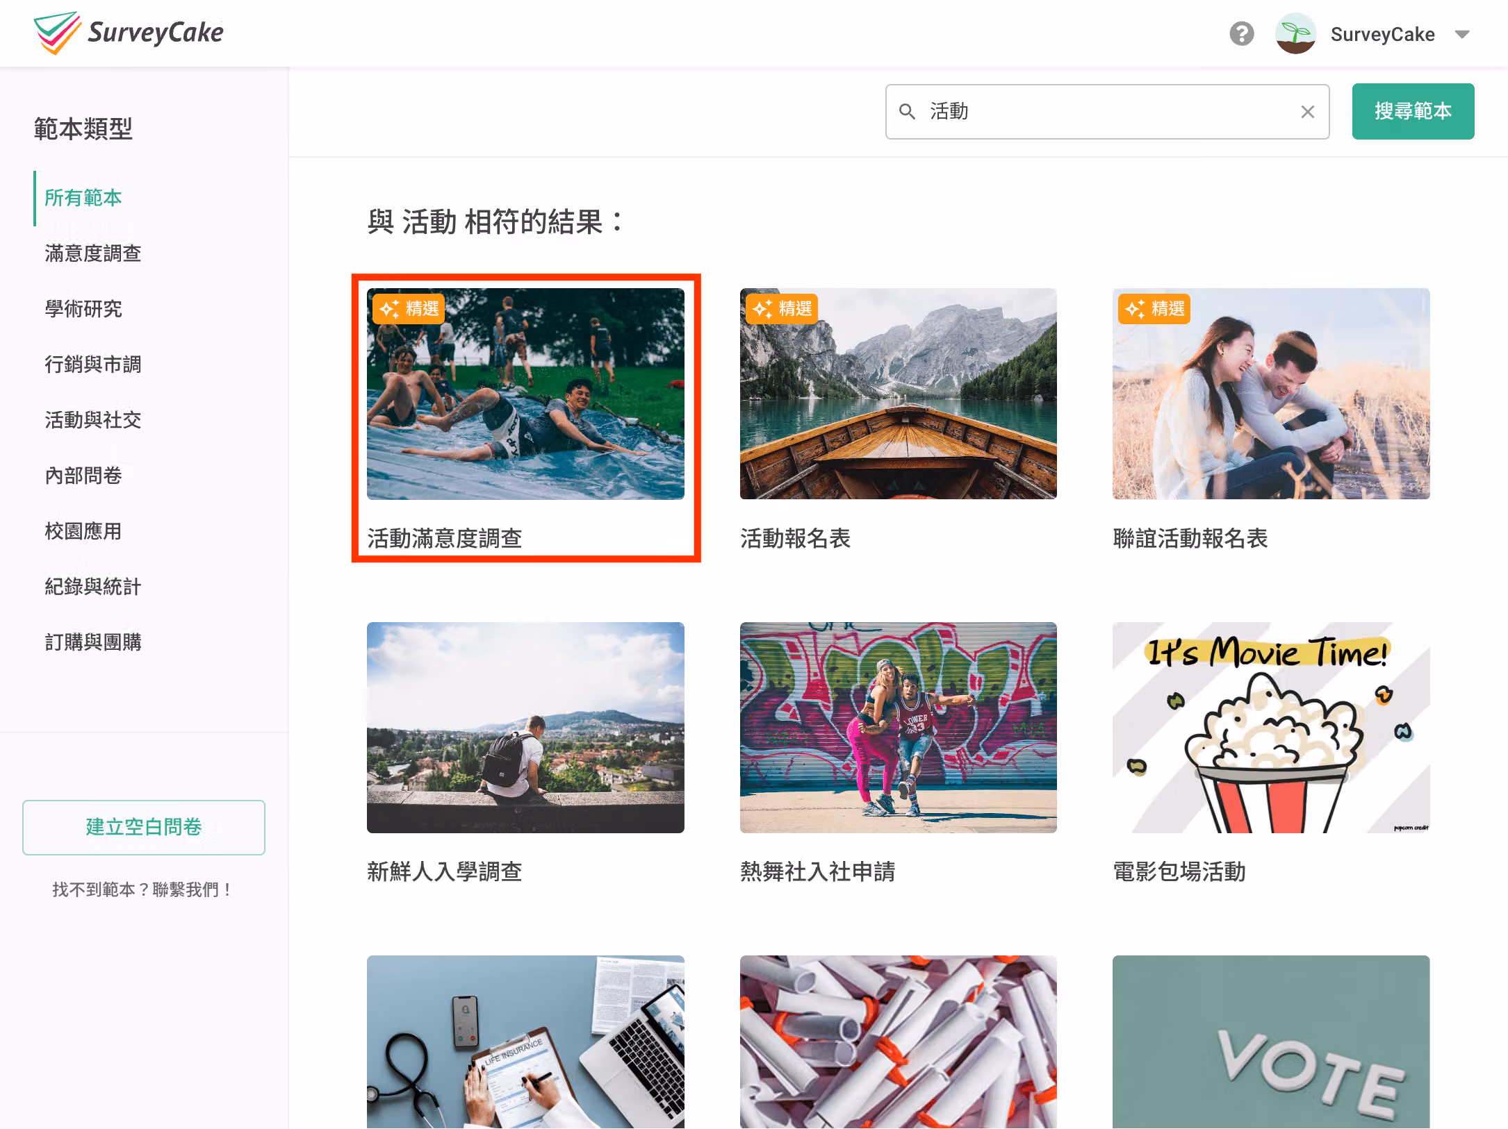Click the search magnifier icon
Image resolution: width=1508 pixels, height=1129 pixels.
tap(907, 111)
